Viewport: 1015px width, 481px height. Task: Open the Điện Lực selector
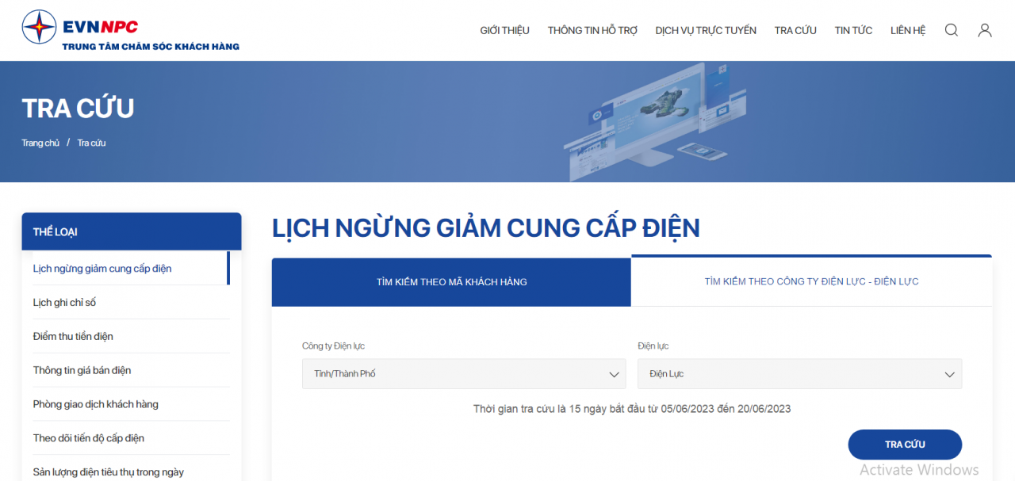tap(799, 373)
